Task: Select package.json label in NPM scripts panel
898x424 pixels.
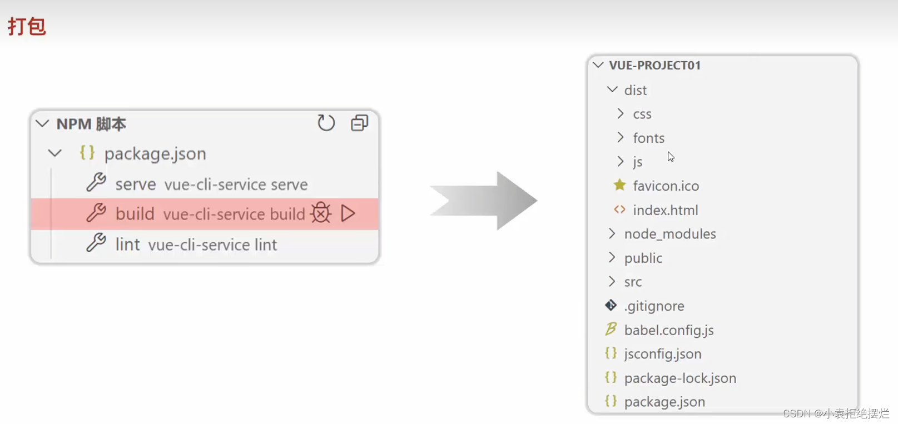Action: coord(155,153)
